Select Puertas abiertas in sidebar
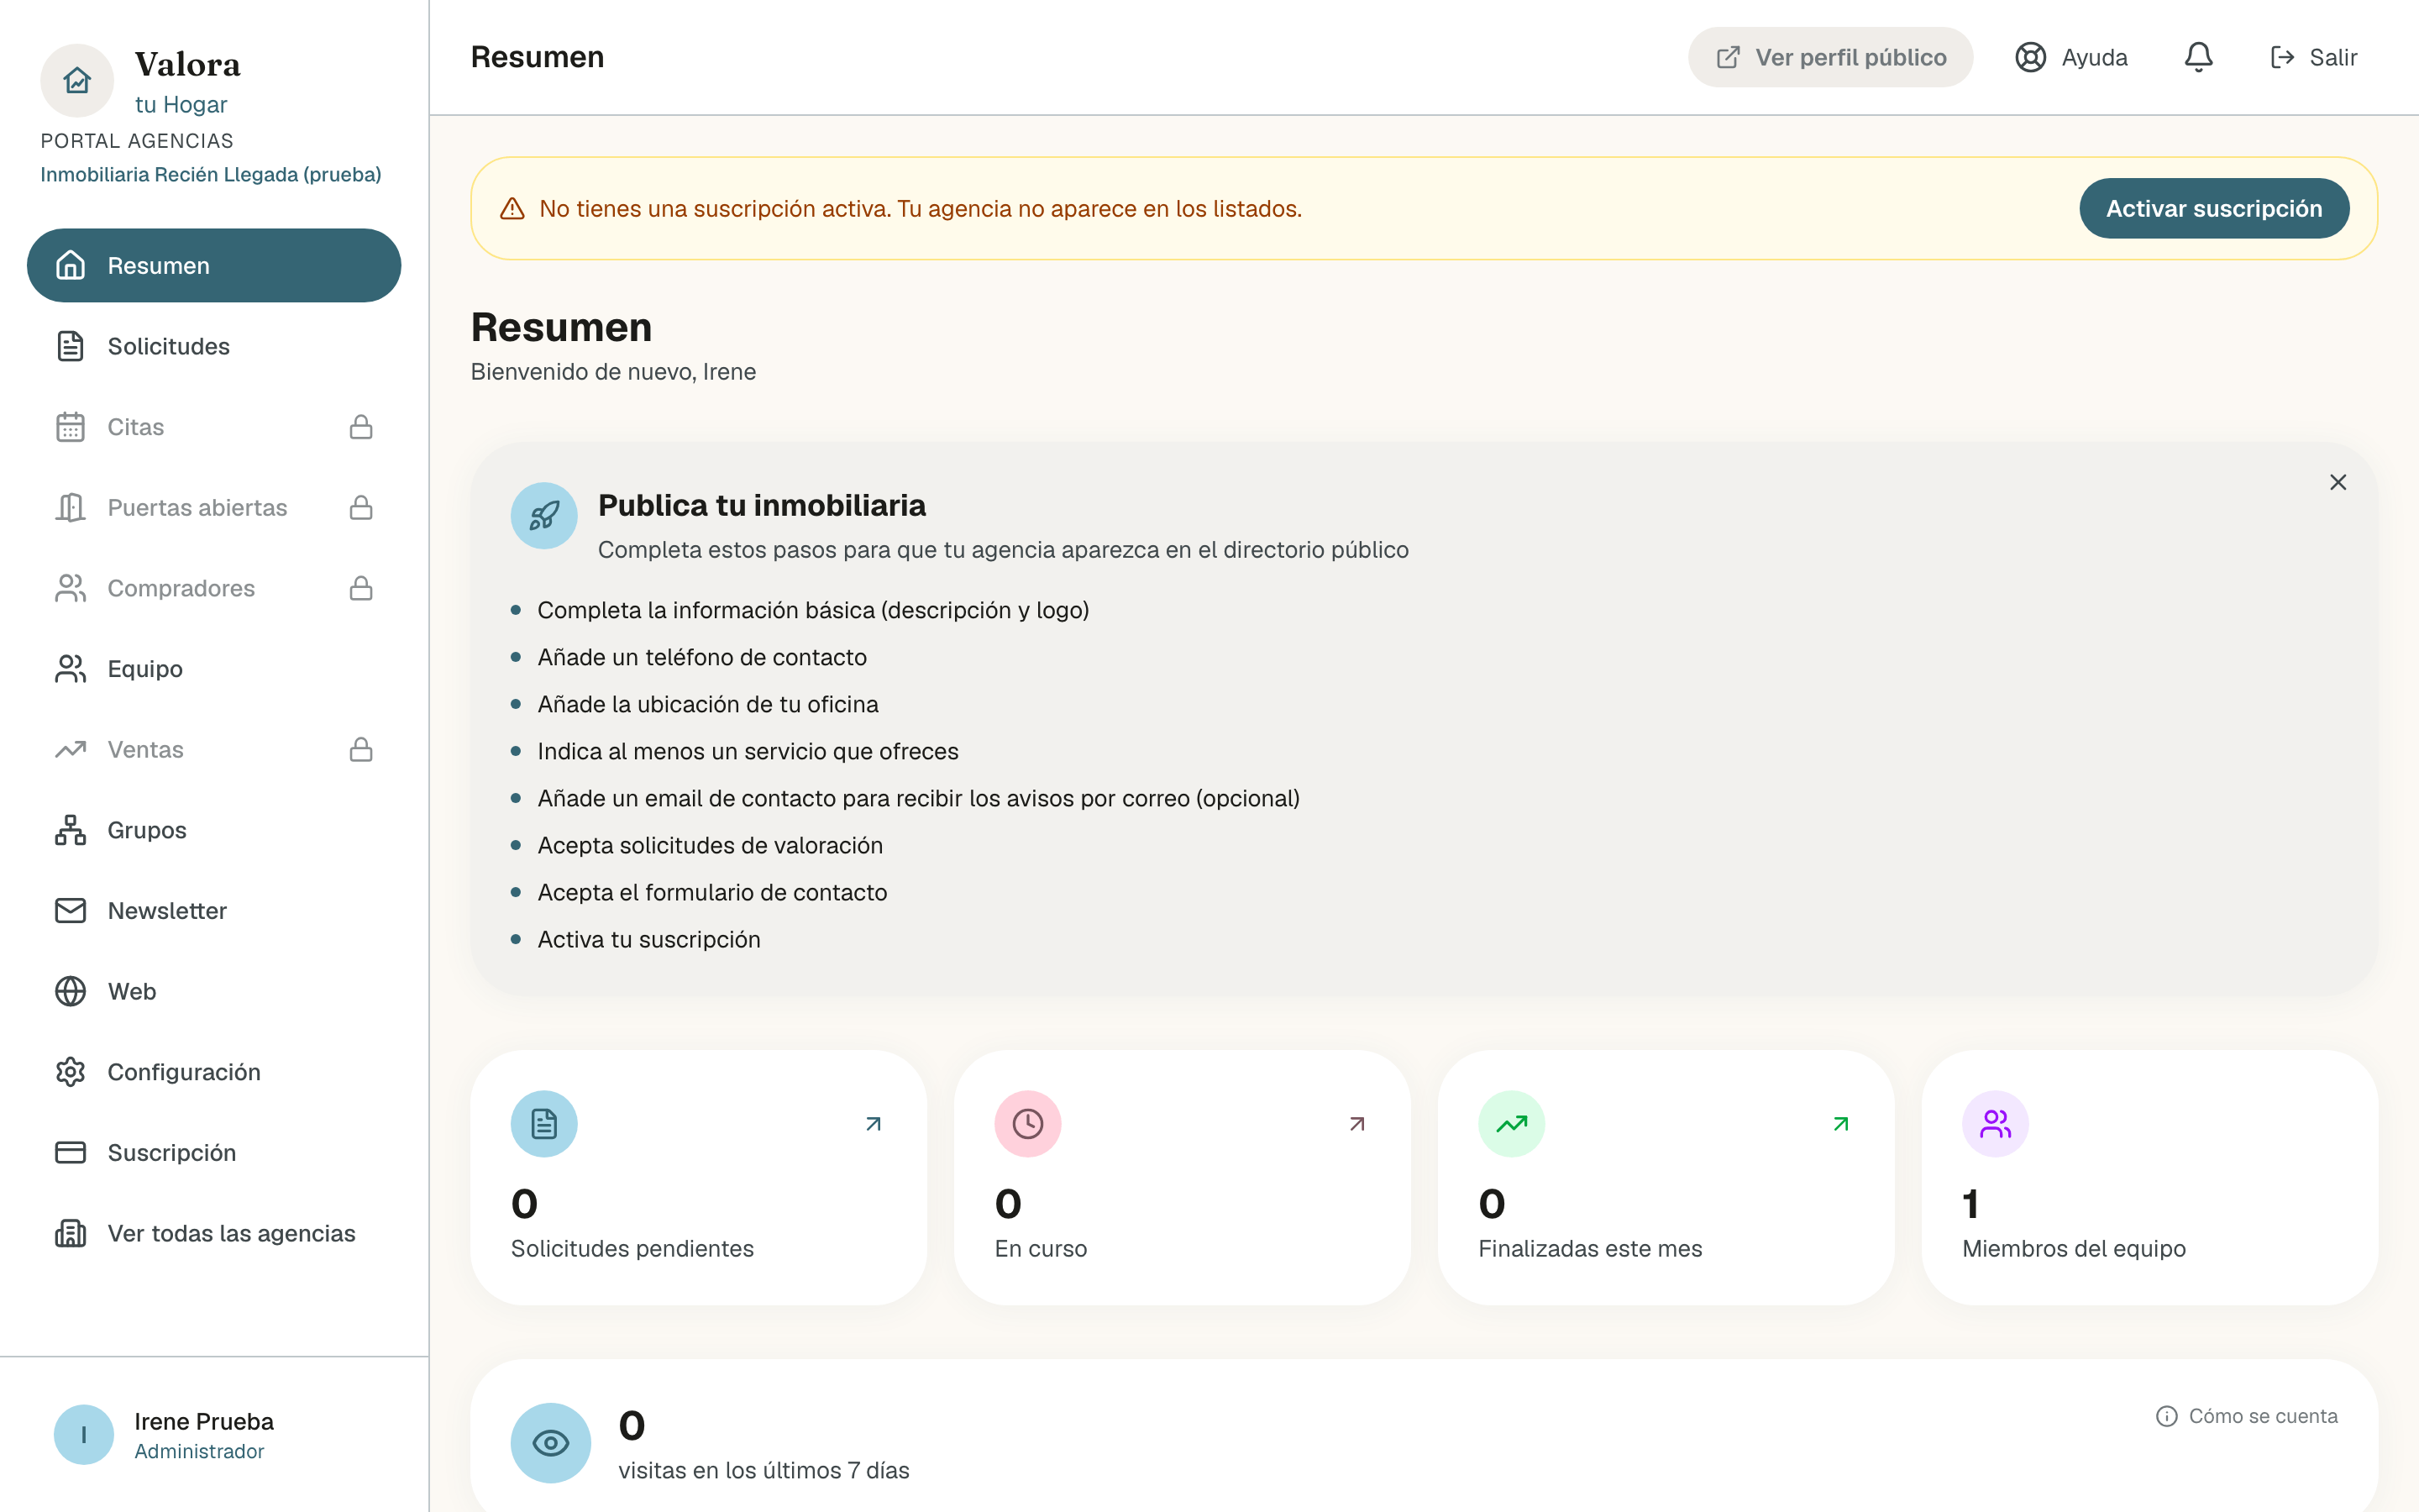The width and height of the screenshot is (2419, 1512). click(x=214, y=508)
